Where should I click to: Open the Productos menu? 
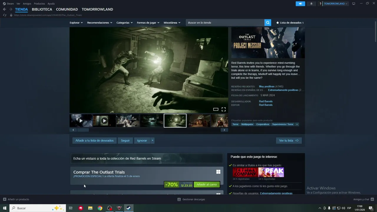pyautogui.click(x=39, y=4)
